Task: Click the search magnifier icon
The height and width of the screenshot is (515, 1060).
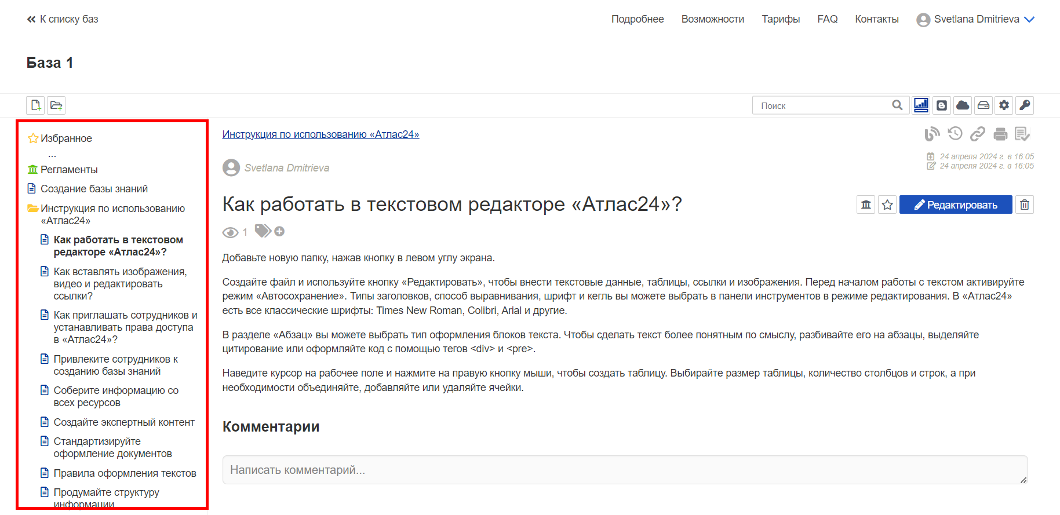Action: point(897,105)
